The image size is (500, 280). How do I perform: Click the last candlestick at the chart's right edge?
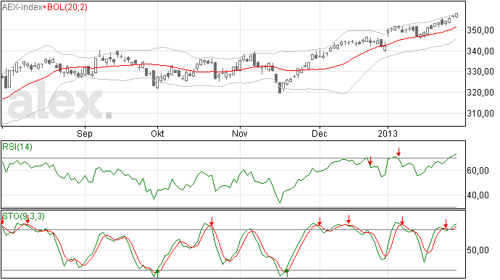coord(457,15)
